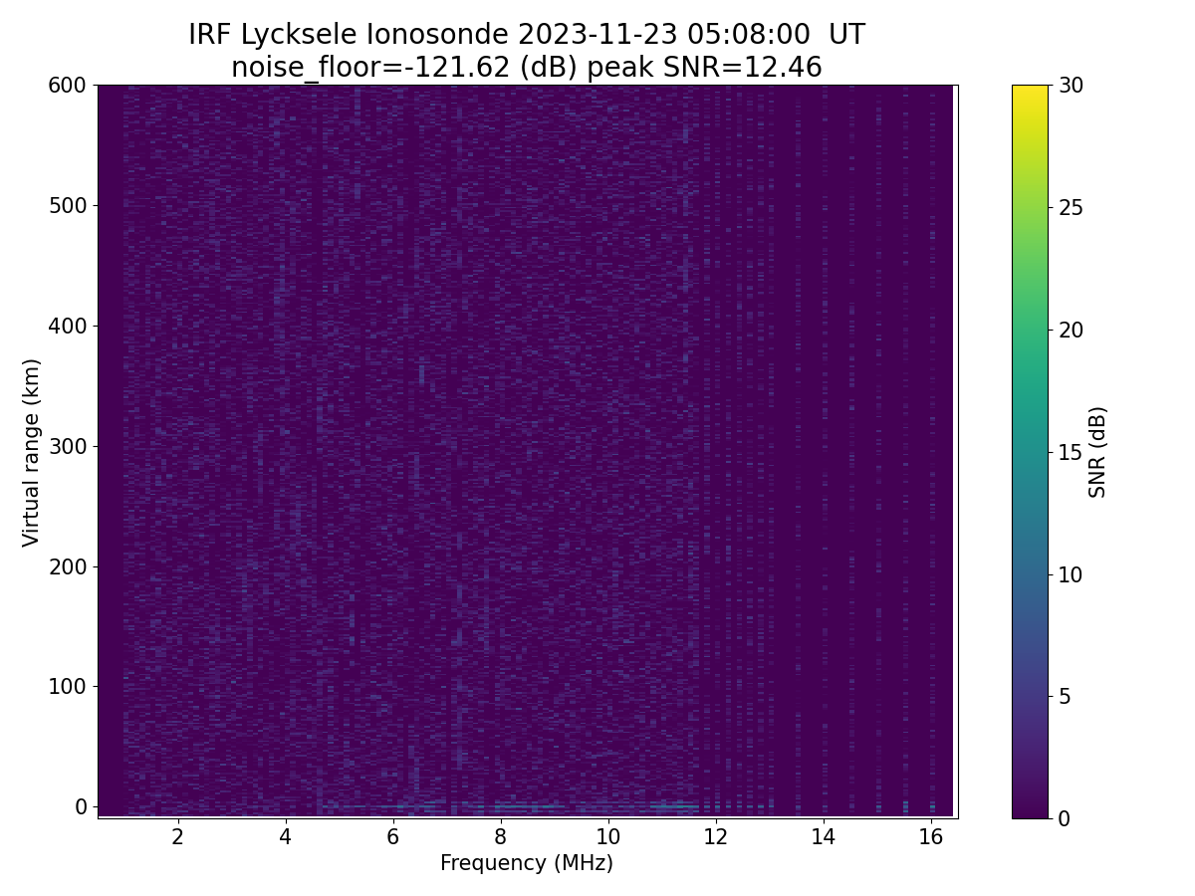This screenshot has height=896, width=1195.
Task: Click the Frequency (MHz) axis label
Action: pyautogui.click(x=527, y=863)
